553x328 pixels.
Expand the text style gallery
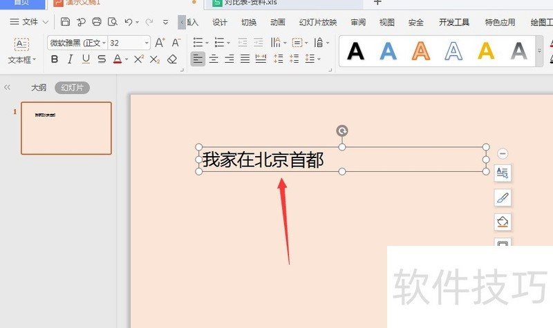click(x=539, y=51)
